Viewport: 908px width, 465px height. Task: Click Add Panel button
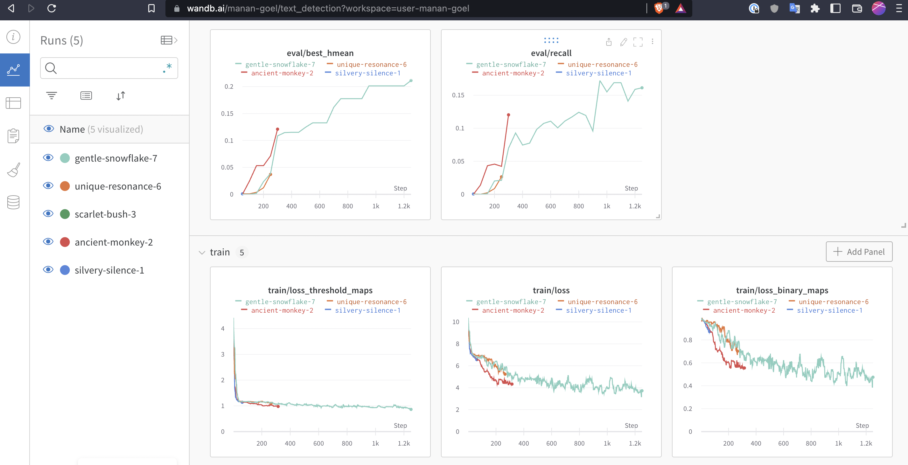pyautogui.click(x=859, y=252)
